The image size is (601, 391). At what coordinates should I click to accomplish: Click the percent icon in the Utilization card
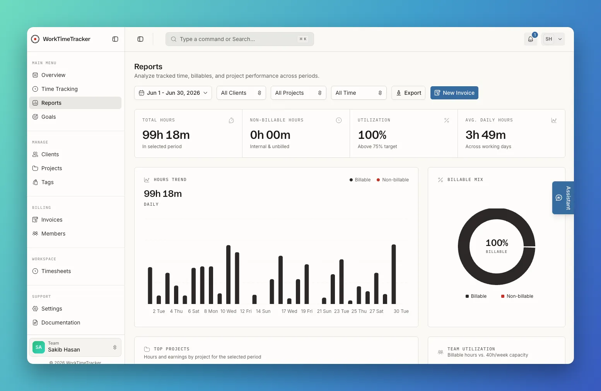pos(447,120)
